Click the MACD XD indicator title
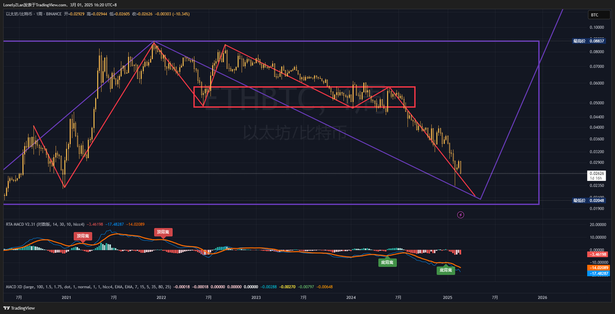Viewport: 615px width, 314px height. (x=13, y=287)
